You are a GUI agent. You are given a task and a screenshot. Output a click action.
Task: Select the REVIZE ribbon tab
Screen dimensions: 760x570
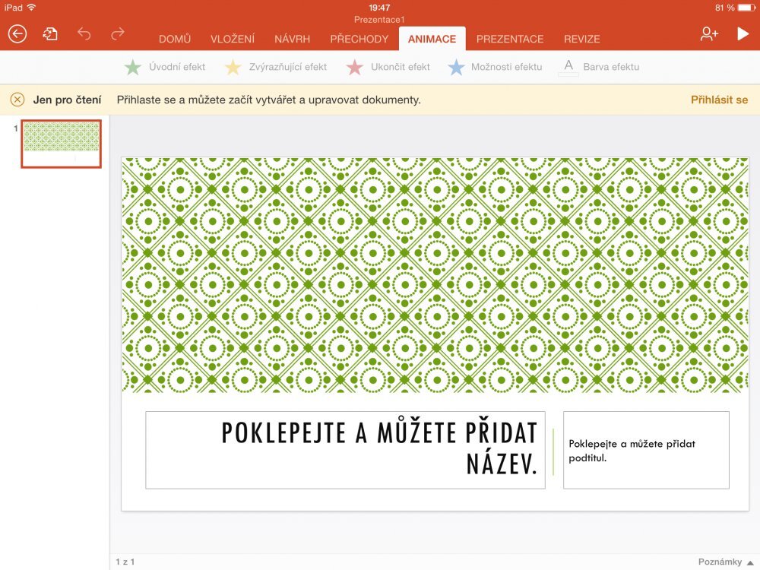click(x=581, y=39)
